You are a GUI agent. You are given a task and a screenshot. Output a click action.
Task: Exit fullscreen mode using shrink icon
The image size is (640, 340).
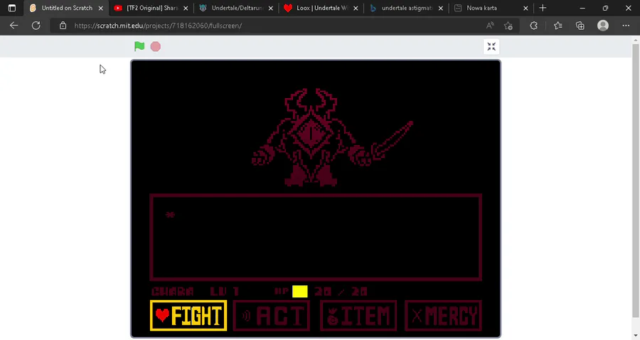tap(491, 46)
